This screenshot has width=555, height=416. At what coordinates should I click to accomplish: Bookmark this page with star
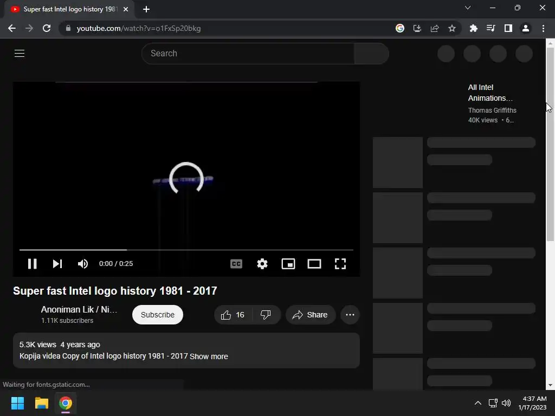452,28
